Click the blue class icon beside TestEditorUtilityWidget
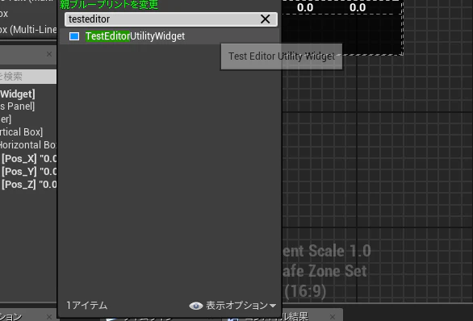 tap(74, 36)
